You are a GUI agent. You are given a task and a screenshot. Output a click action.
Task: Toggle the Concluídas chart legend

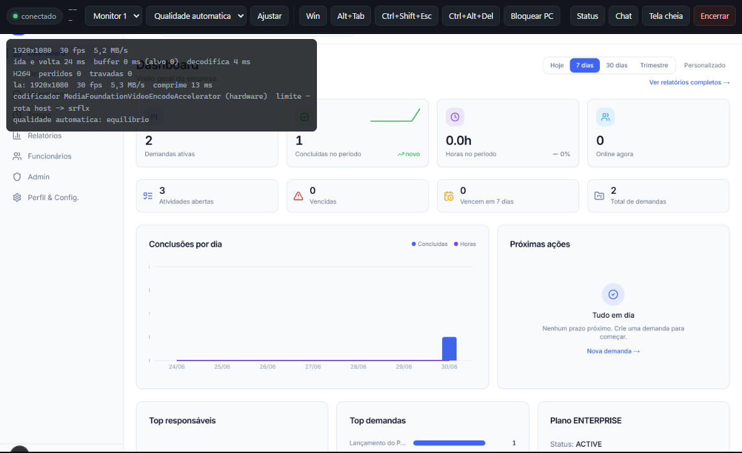(x=429, y=244)
